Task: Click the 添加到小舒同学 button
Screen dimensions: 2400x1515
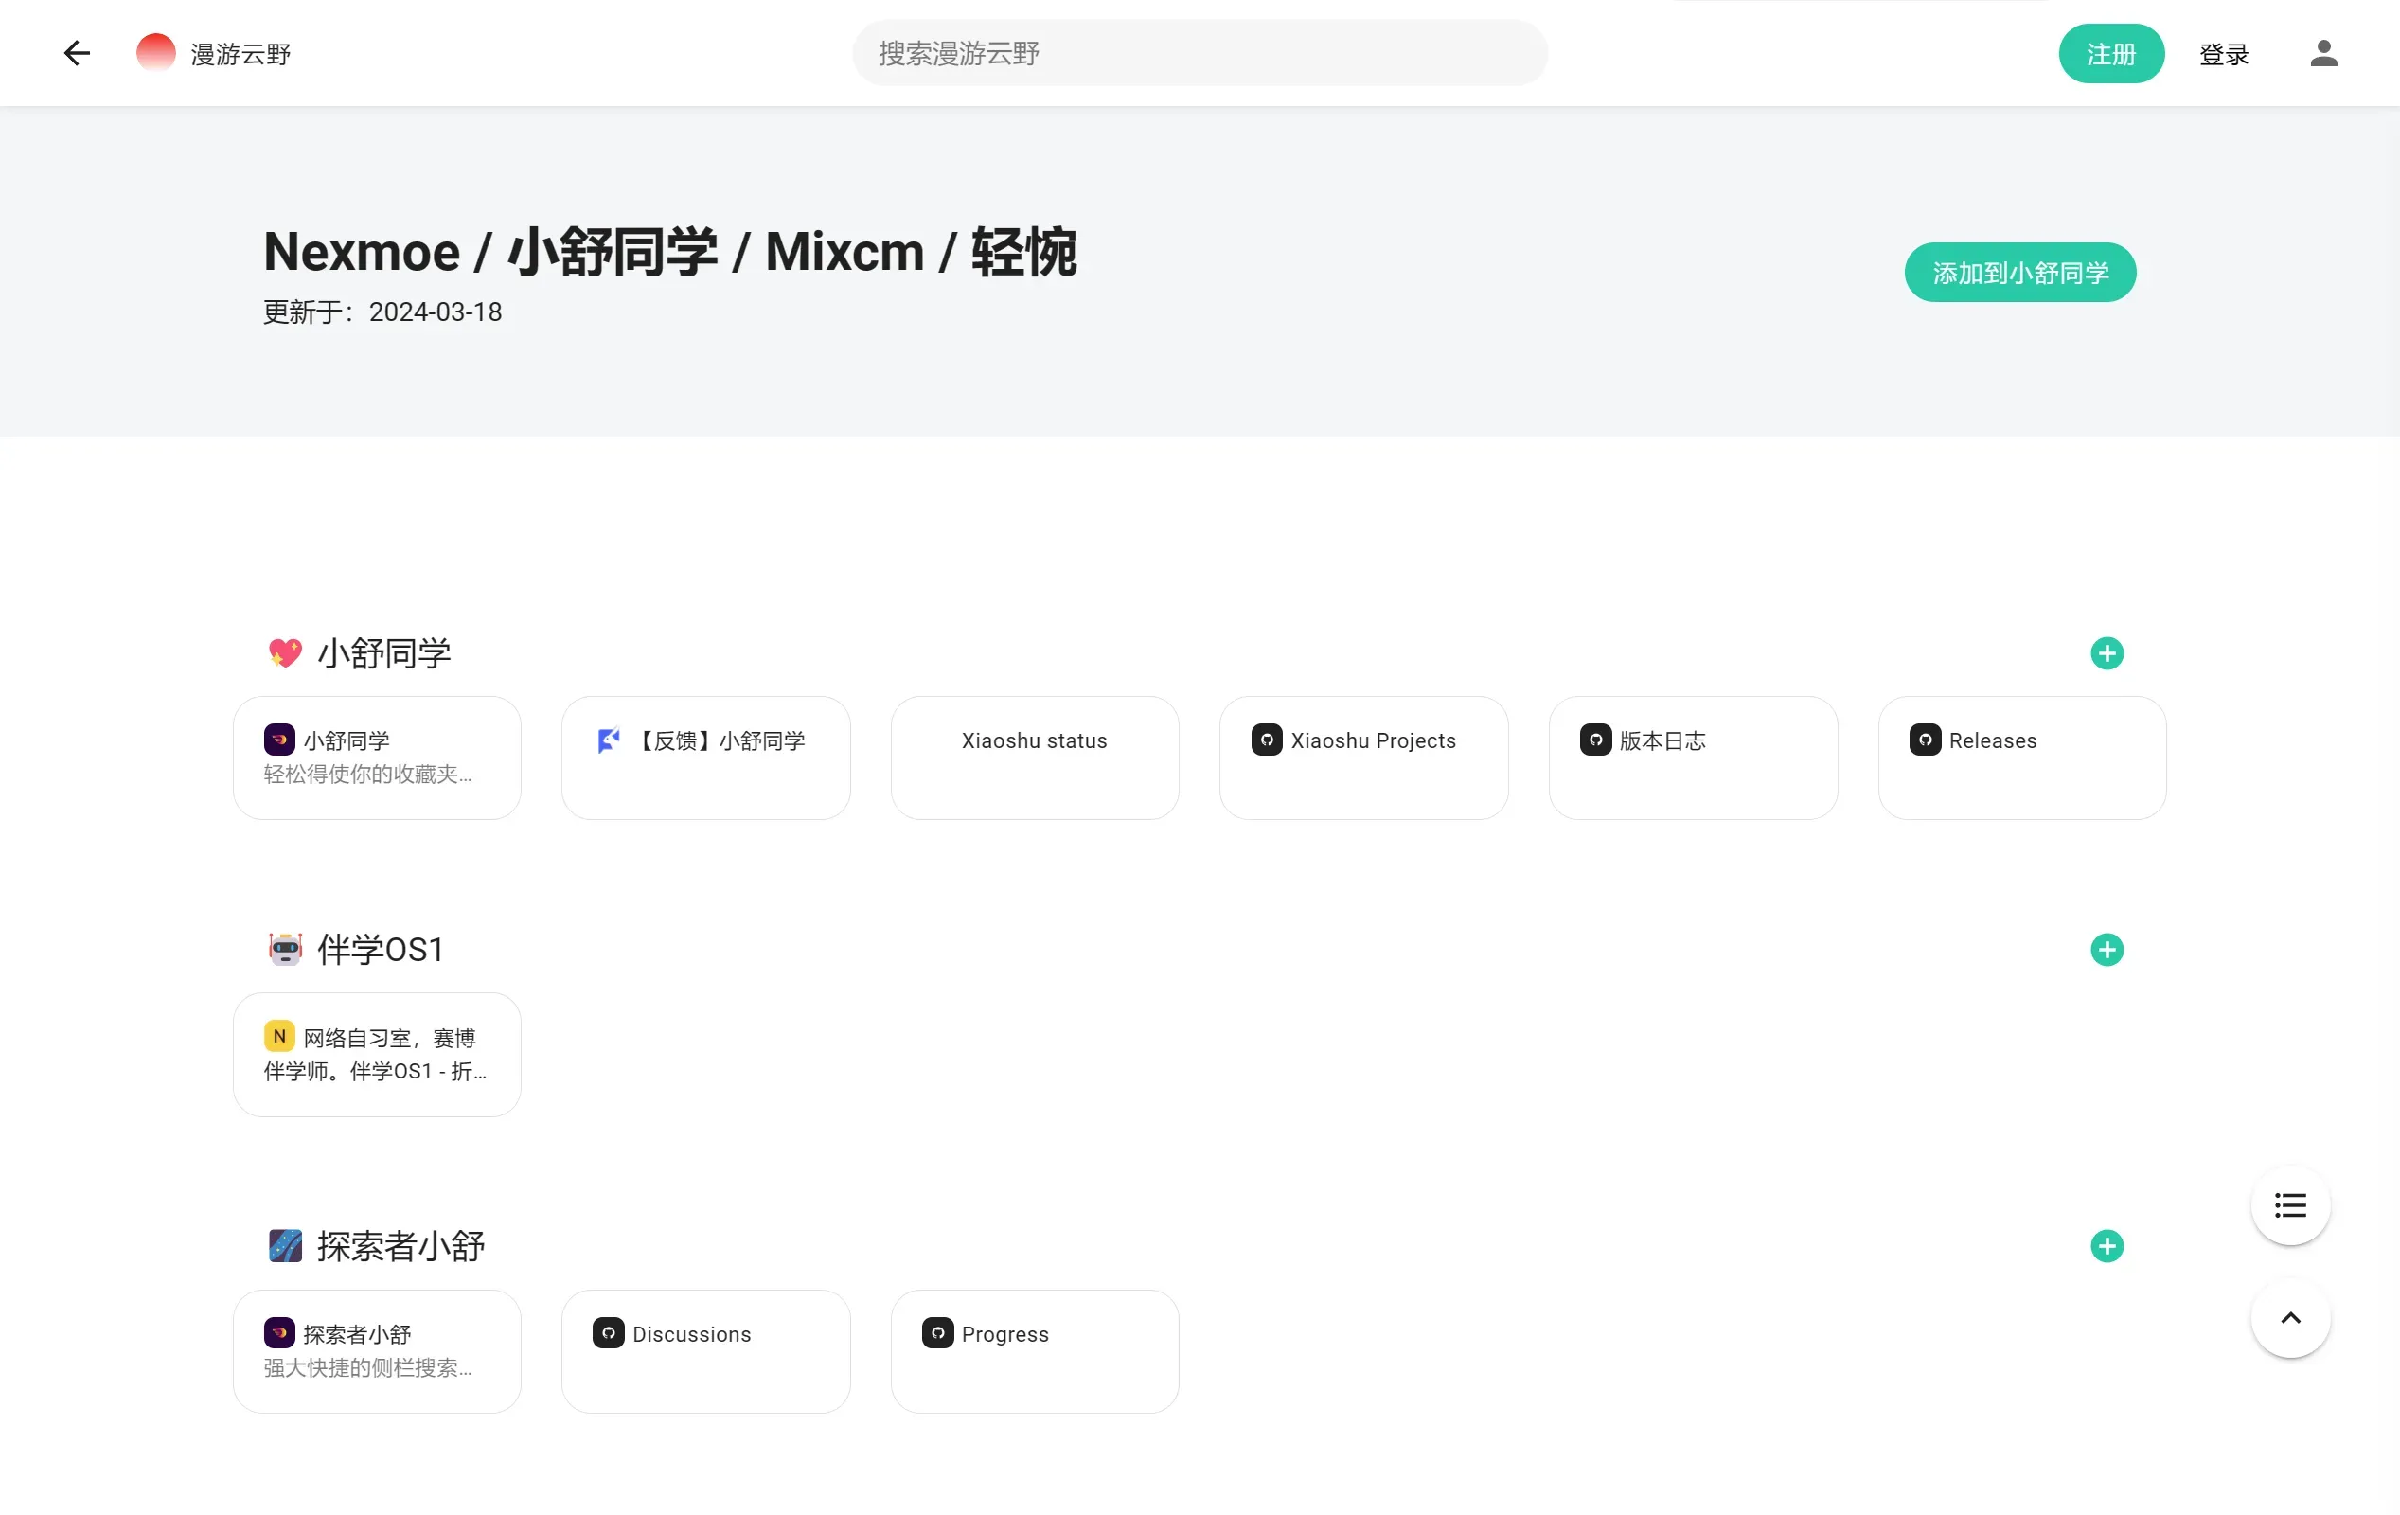Action: click(x=2021, y=271)
